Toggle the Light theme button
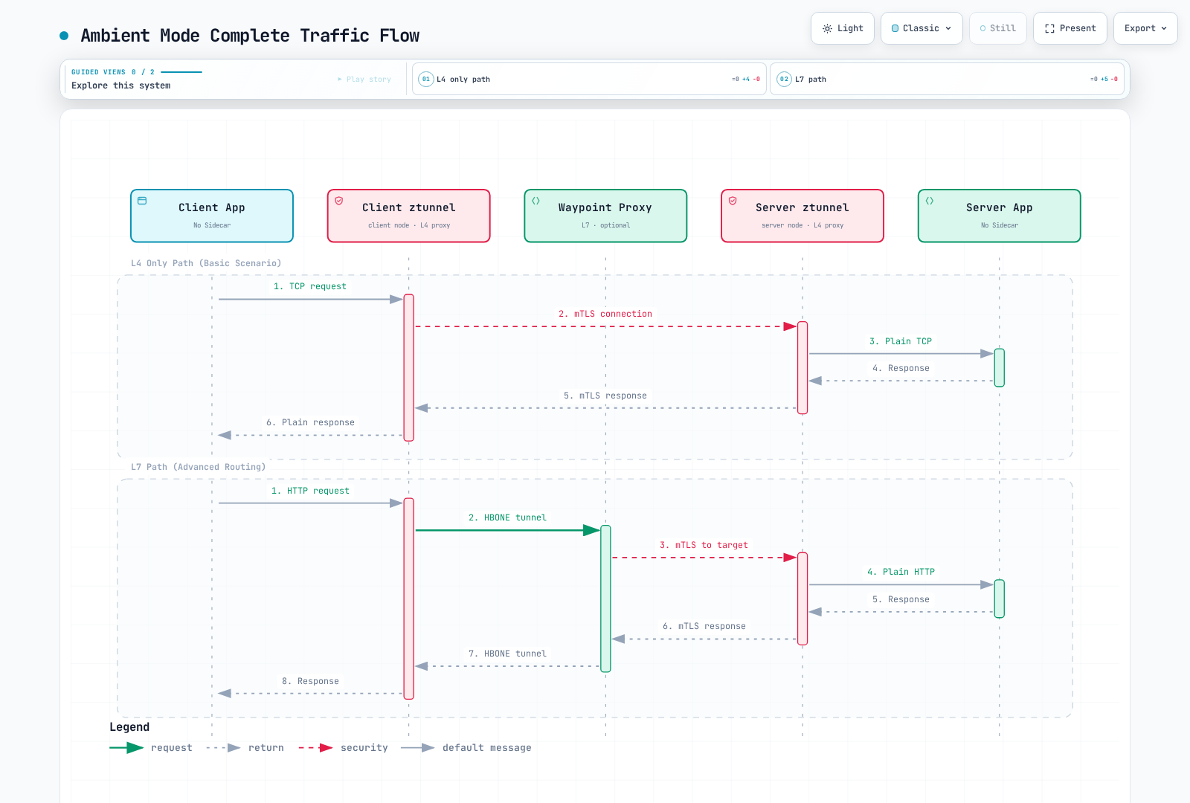1190x803 pixels. click(843, 28)
